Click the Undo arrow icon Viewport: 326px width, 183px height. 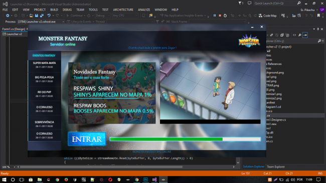pos(49,15)
